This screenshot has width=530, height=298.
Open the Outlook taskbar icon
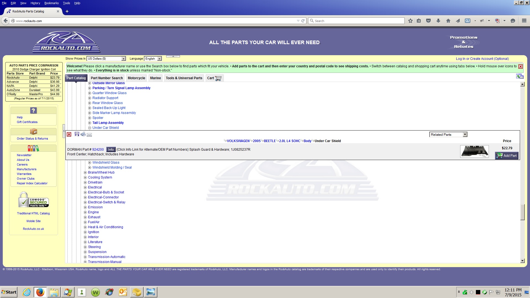click(x=123, y=292)
